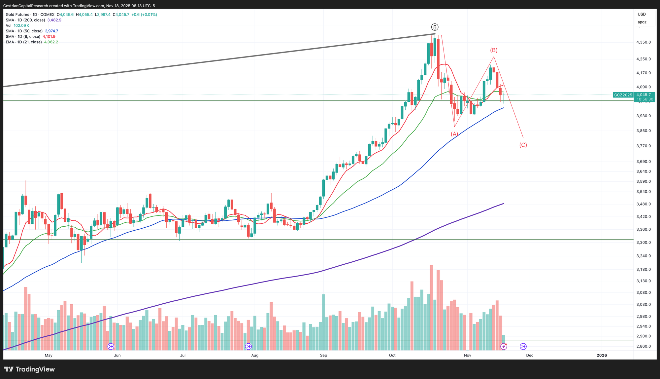Click the lightning bolt event icon near November
Viewport: 660px width, 379px height.
point(504,346)
